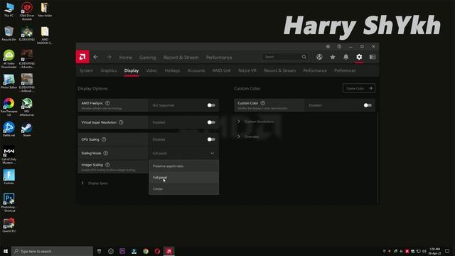Open Scaling Mode dropdown

click(x=183, y=153)
